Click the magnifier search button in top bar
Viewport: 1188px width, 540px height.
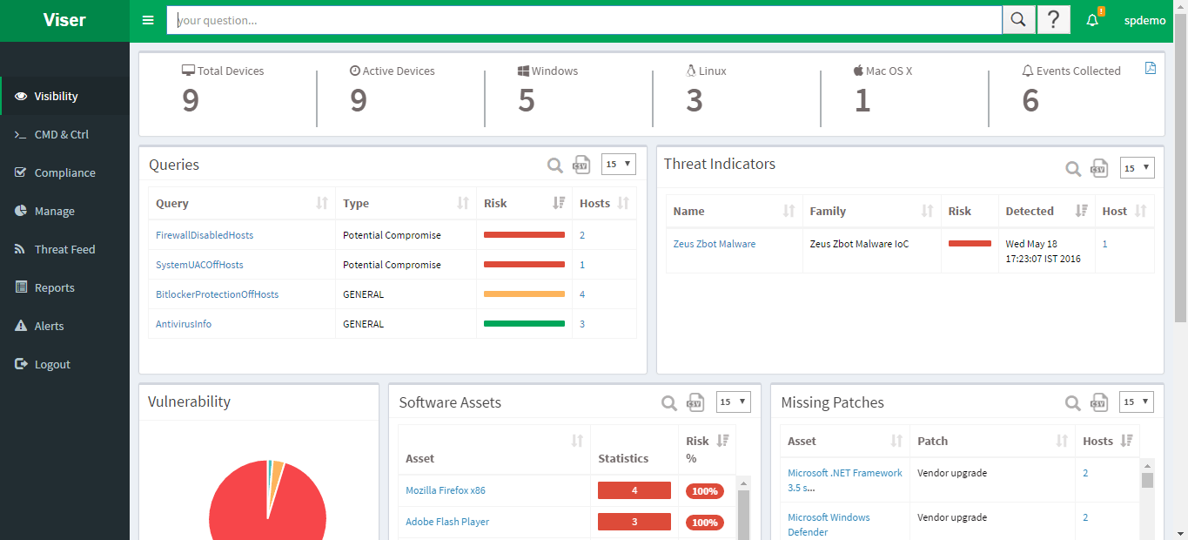pos(1019,20)
